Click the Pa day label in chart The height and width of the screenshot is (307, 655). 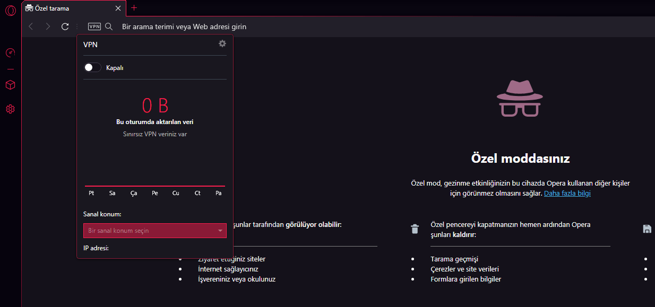coord(219,193)
